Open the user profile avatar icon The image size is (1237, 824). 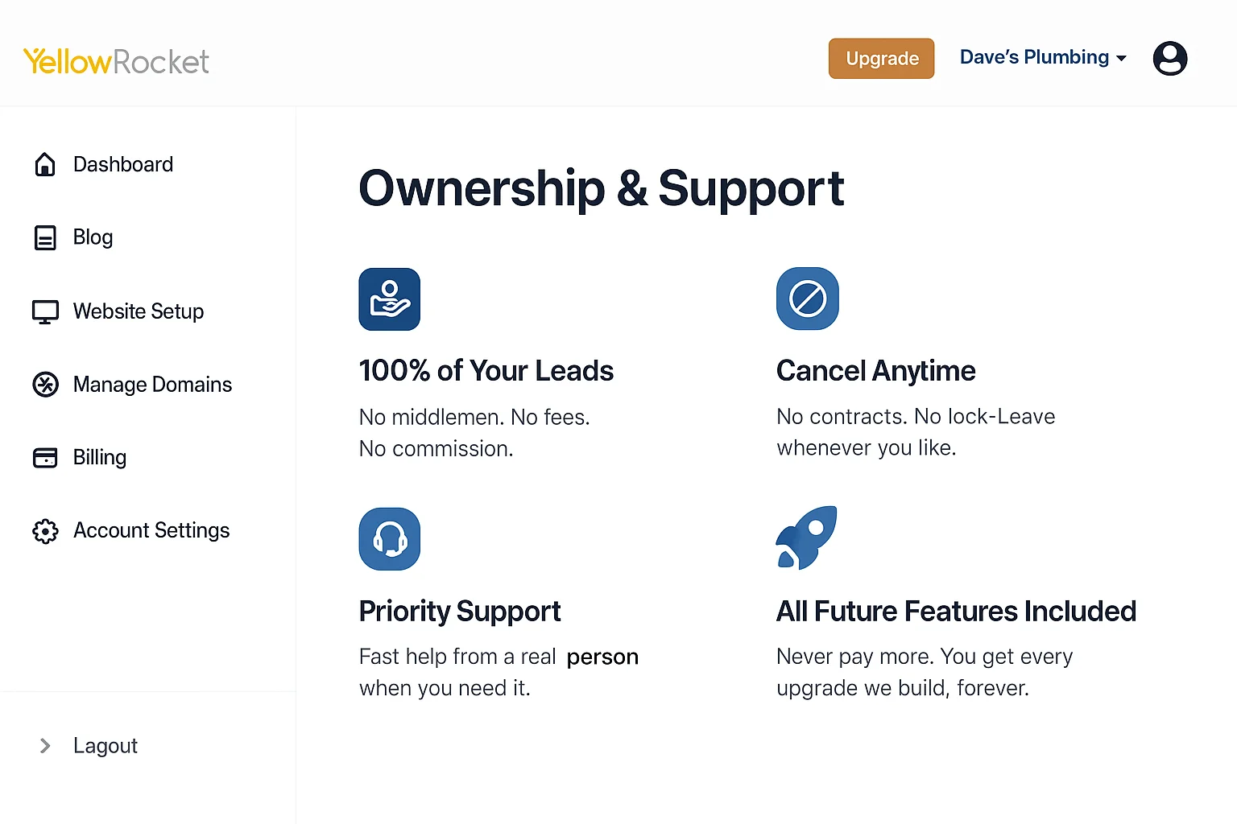click(1169, 59)
